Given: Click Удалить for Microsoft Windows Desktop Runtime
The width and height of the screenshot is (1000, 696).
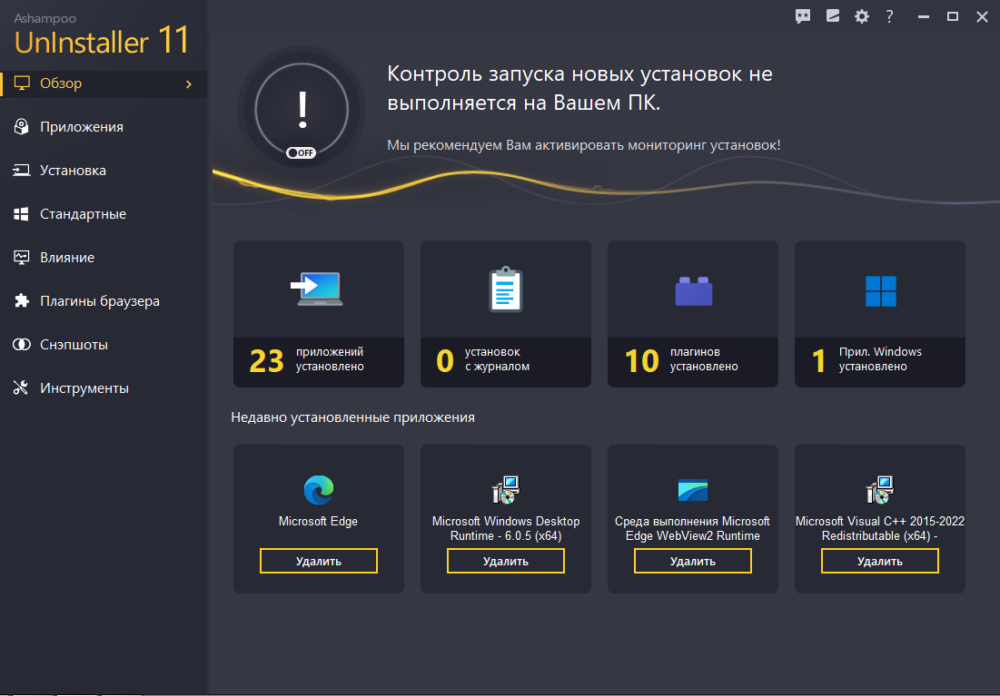Looking at the screenshot, I should (506, 561).
